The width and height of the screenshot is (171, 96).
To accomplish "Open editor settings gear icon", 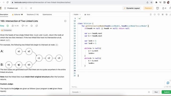I will (x=166, y=14).
